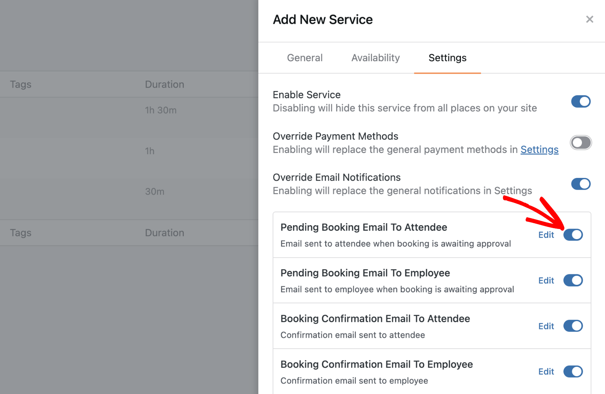
Task: Switch to the General tab
Action: tap(304, 57)
